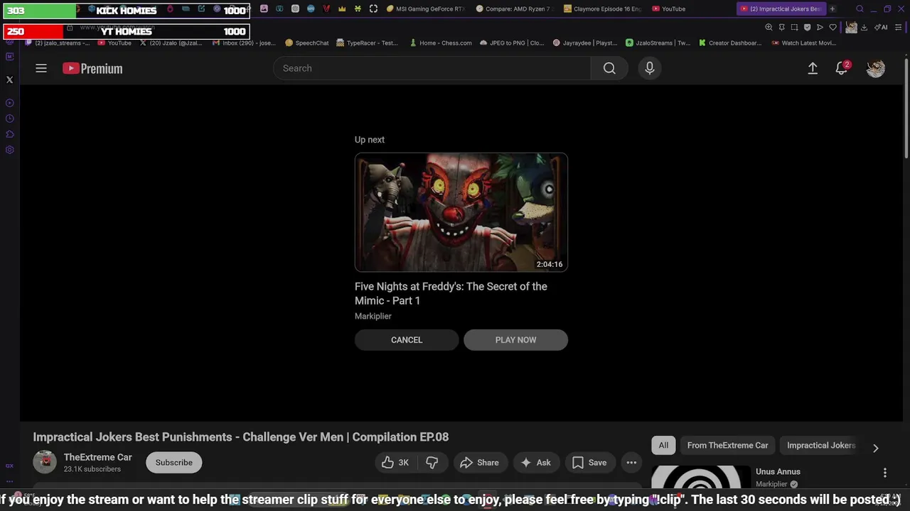Show next filter chips with right arrow
Screen dimensions: 910x511
tap(875, 448)
